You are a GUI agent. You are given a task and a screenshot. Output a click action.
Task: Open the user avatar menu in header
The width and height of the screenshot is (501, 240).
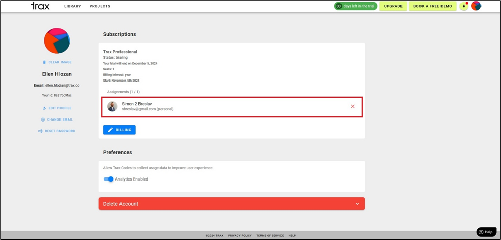point(476,6)
